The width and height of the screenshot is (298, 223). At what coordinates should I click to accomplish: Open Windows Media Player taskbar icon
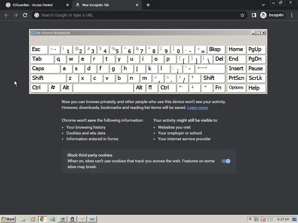pos(33,219)
